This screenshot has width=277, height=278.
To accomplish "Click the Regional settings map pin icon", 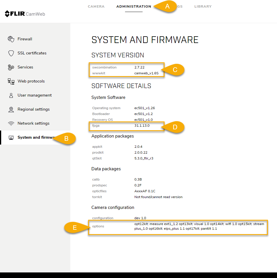I will coord(11,109).
